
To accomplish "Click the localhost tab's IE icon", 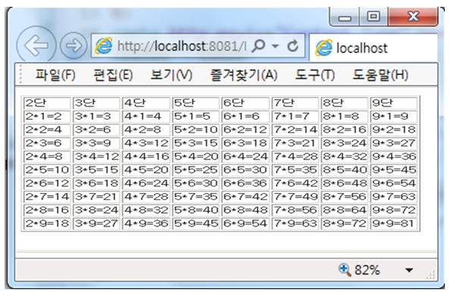I will (x=323, y=48).
